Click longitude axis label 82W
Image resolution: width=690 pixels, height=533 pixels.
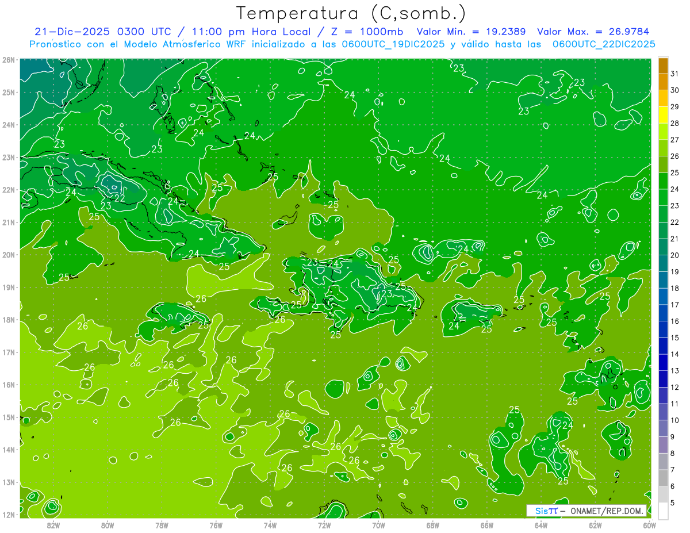(x=53, y=525)
